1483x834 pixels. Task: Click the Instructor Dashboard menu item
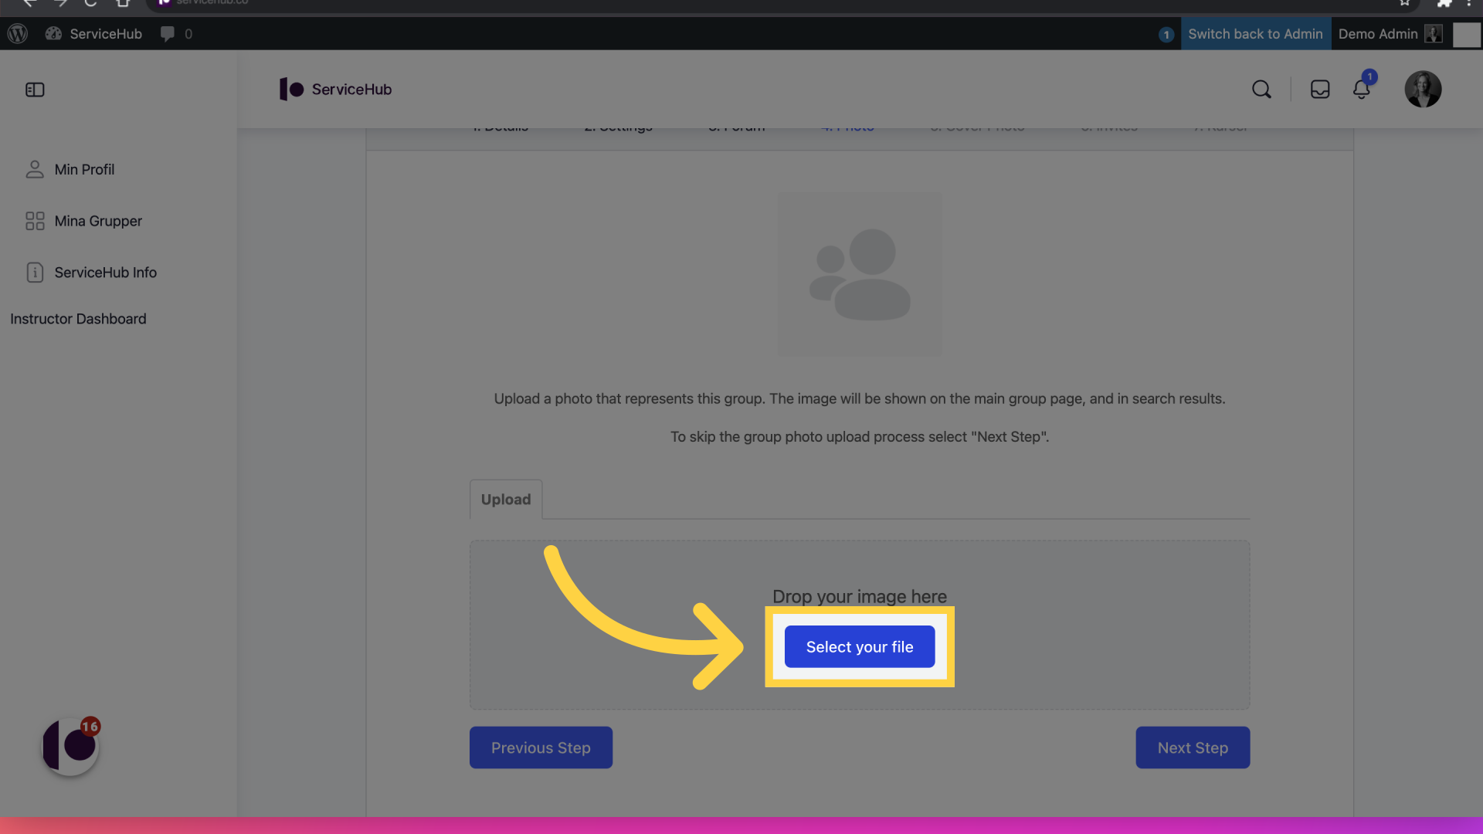pyautogui.click(x=77, y=317)
